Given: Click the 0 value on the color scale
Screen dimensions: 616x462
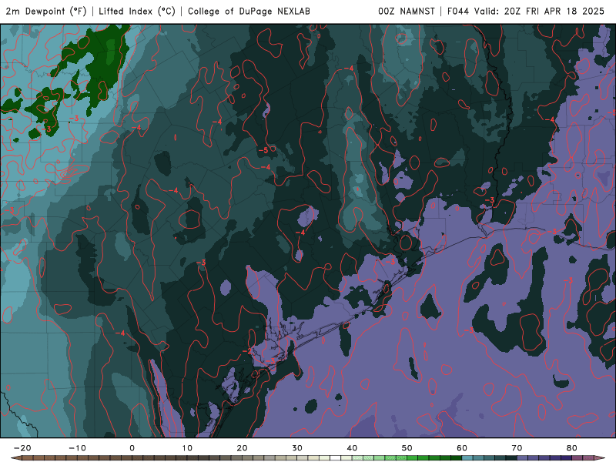Looking at the screenshot, I should (132, 448).
